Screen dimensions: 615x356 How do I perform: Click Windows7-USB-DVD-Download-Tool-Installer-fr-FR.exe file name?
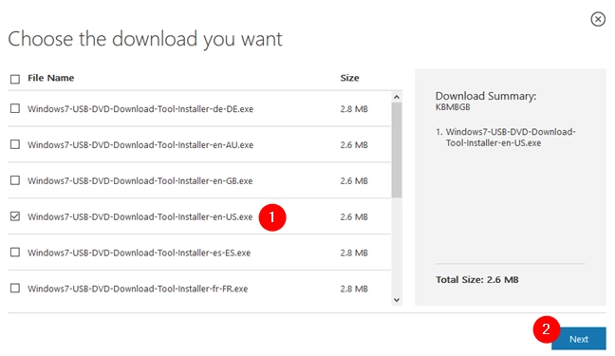pos(138,289)
